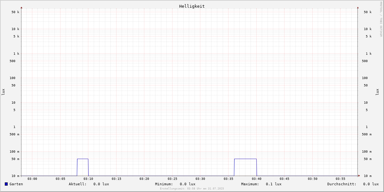The height and width of the screenshot is (192, 384).
Task: Click the 500 m label on left axis
Action: coord(14,134)
